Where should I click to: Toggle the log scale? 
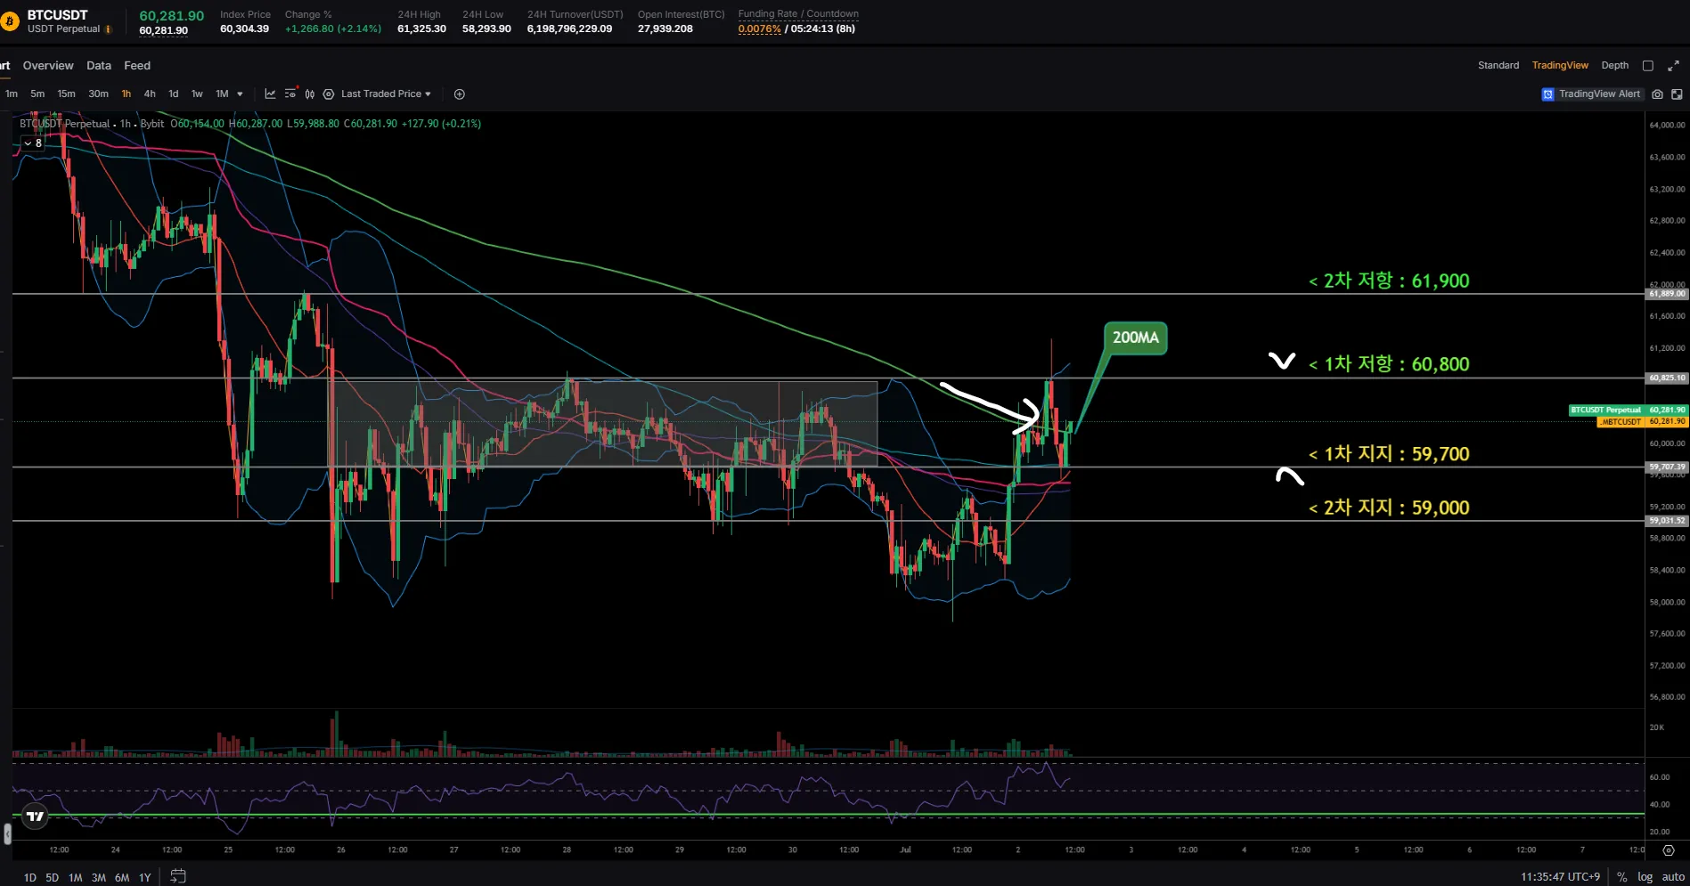pos(1645,877)
